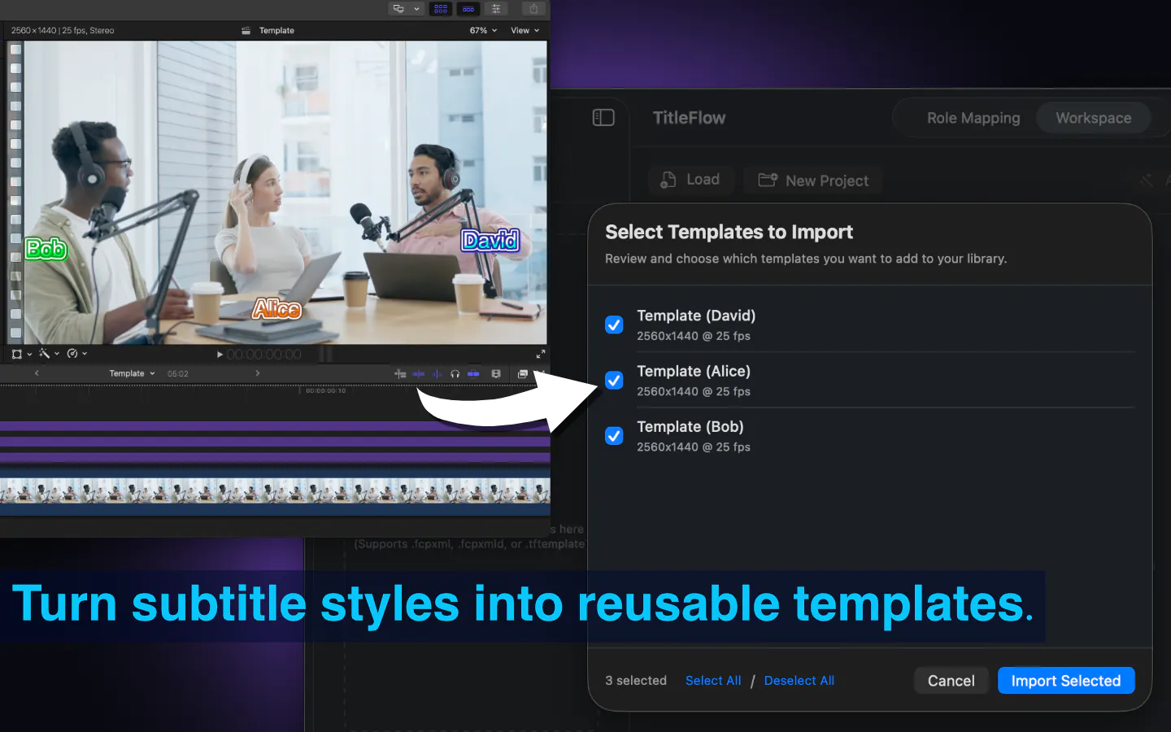The height and width of the screenshot is (732, 1171).
Task: Click the Deselect All link
Action: (x=799, y=681)
